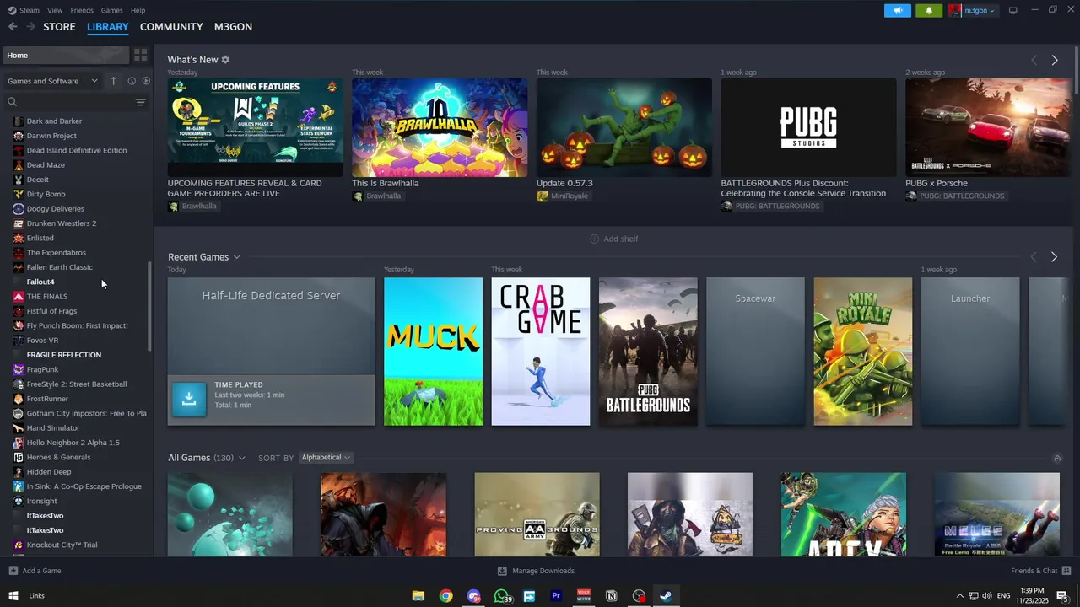The height and width of the screenshot is (607, 1080).
Task: Open the announcements megaphone button
Action: 897,10
